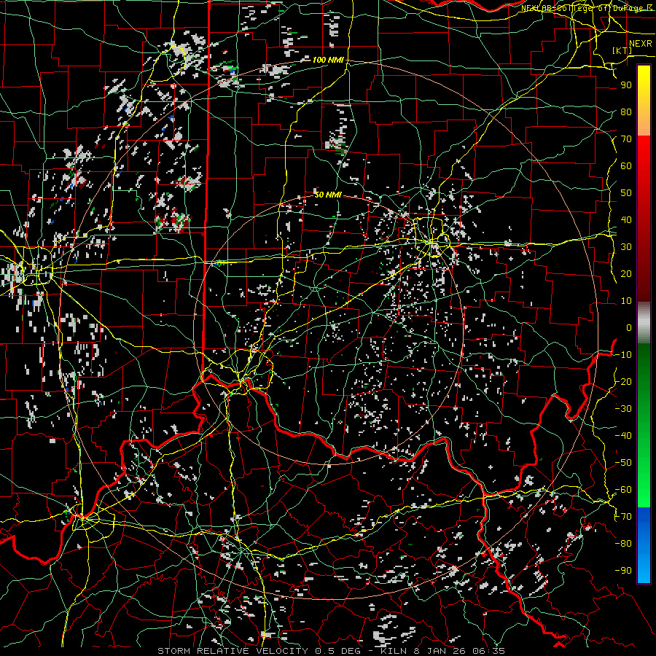Click the "[KT]" units label
The height and width of the screenshot is (656, 656).
point(622,50)
